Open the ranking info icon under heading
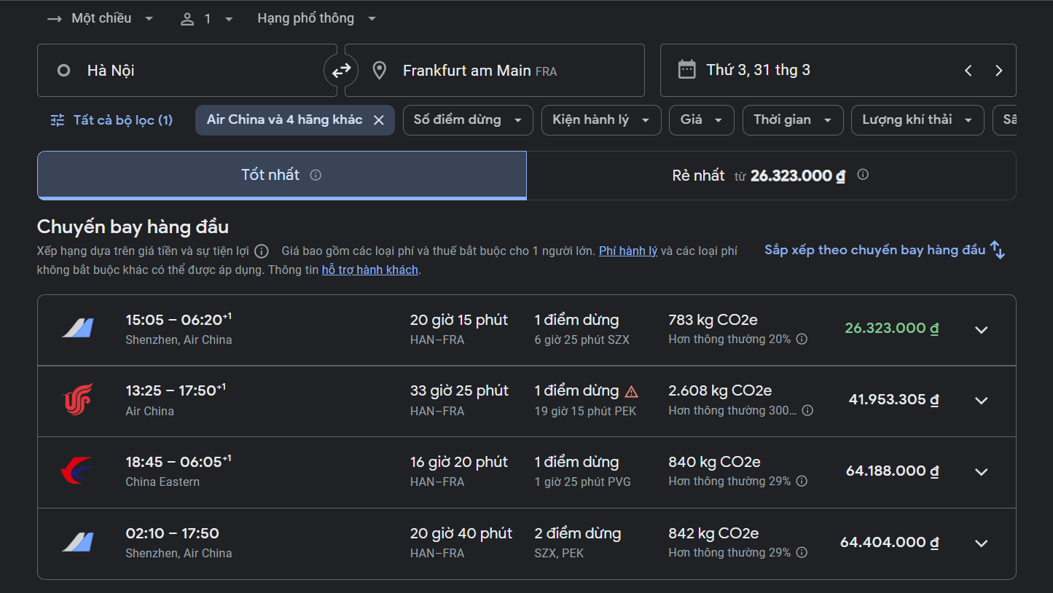Image resolution: width=1053 pixels, height=593 pixels. [x=262, y=251]
